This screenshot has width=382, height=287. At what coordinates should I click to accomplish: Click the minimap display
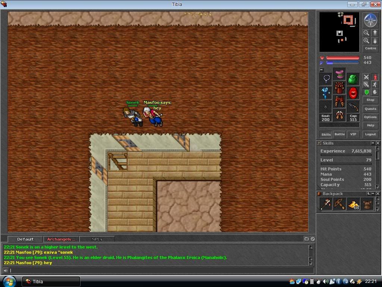(339, 32)
